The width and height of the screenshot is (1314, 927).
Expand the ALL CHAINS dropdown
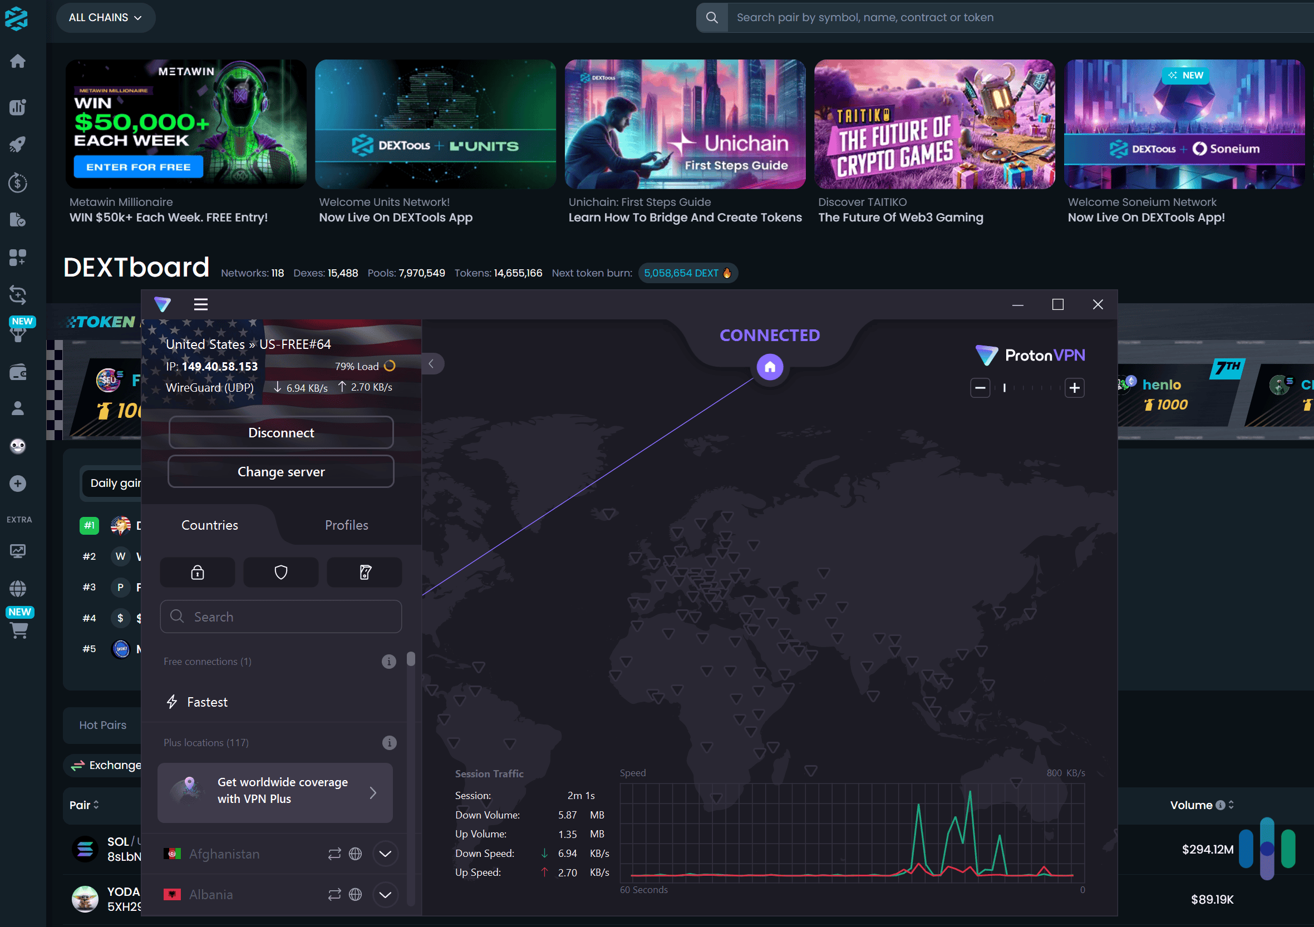tap(105, 17)
